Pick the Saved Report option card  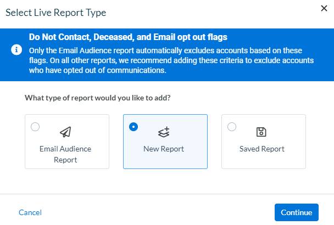coord(264,142)
